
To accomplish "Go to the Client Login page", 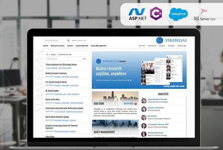I will click(x=182, y=46).
